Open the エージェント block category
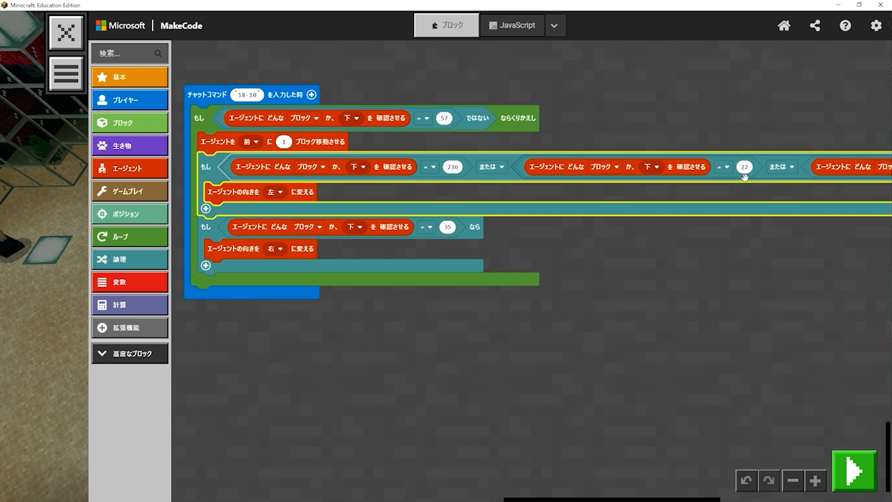Screen dimensions: 892x502 point(130,168)
